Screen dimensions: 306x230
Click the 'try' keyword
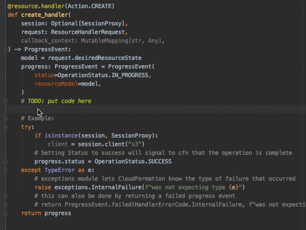[26, 127]
